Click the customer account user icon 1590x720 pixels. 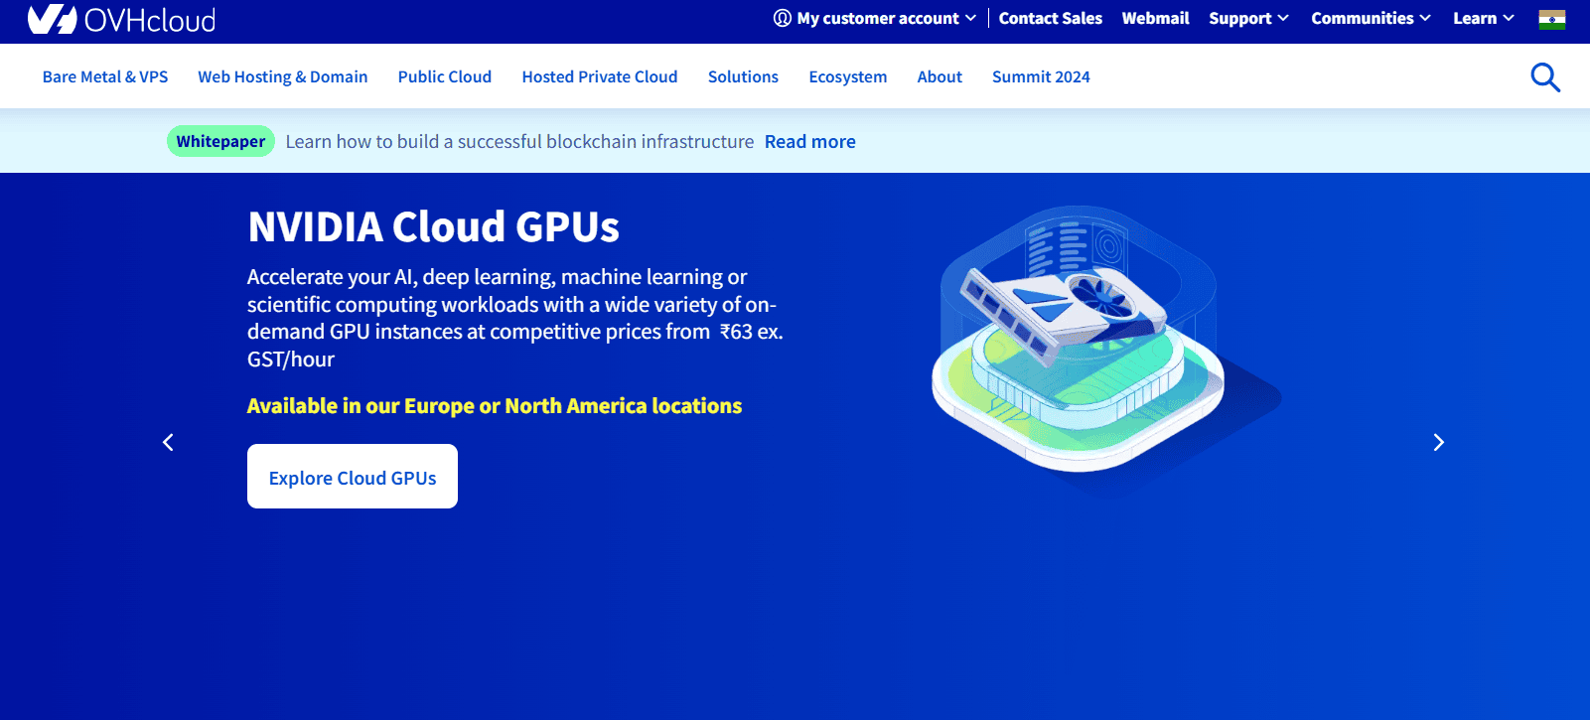coord(783,18)
